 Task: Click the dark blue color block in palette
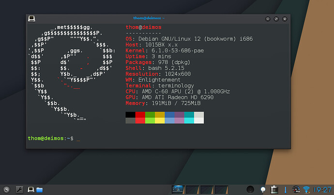(x=169, y=115)
